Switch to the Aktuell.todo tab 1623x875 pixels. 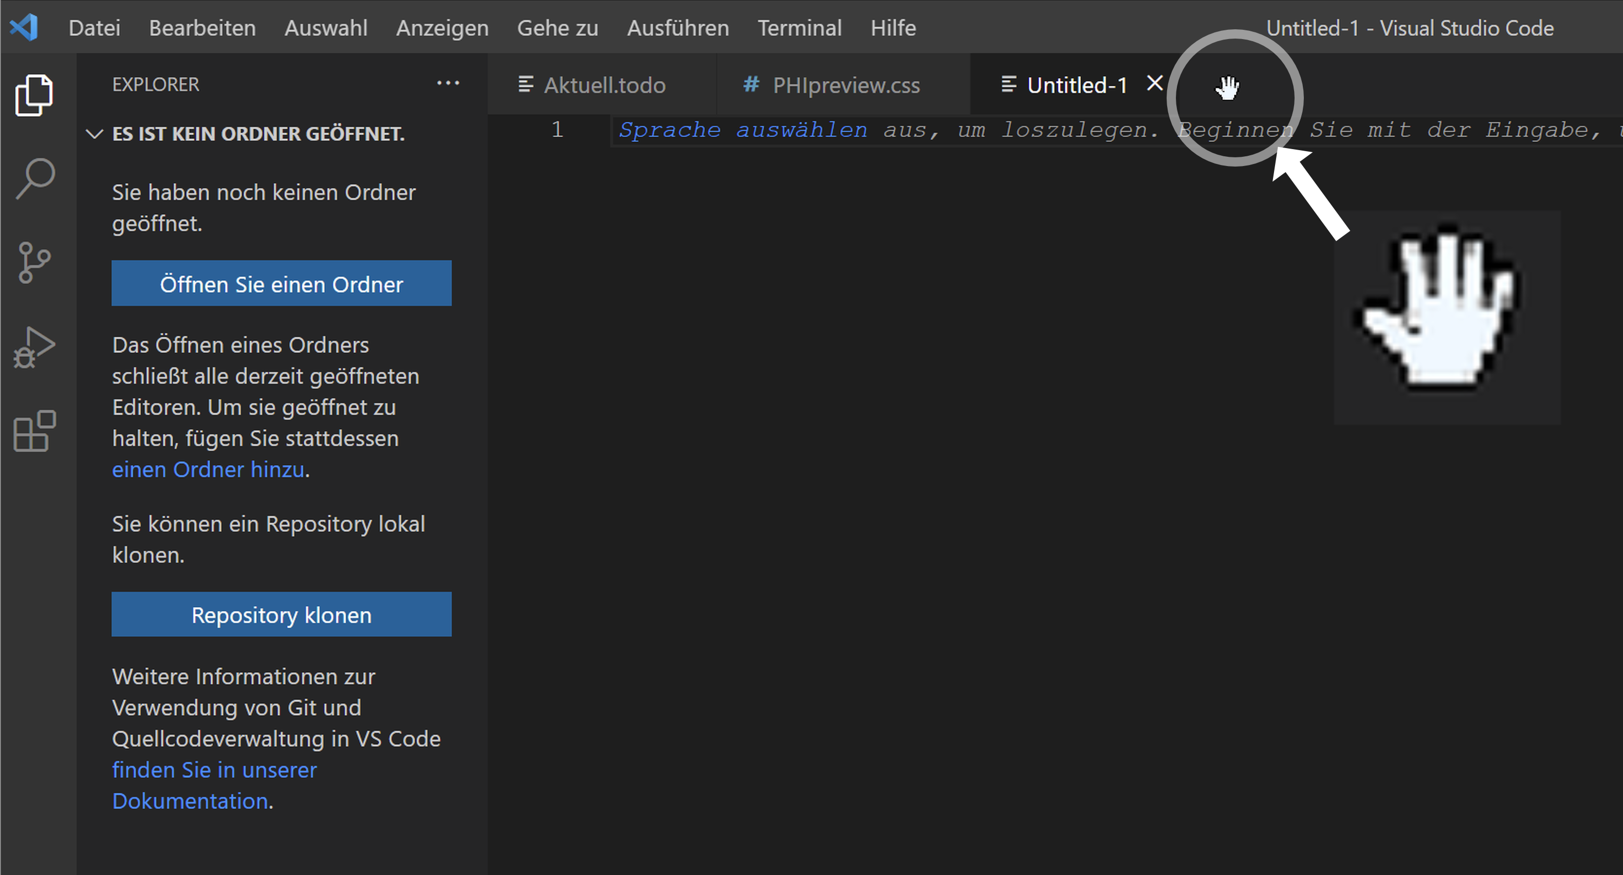point(602,84)
